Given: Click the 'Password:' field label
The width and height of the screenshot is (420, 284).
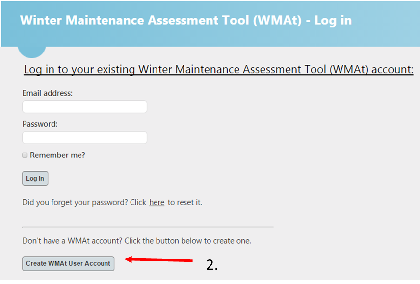Looking at the screenshot, I should pyautogui.click(x=40, y=124).
